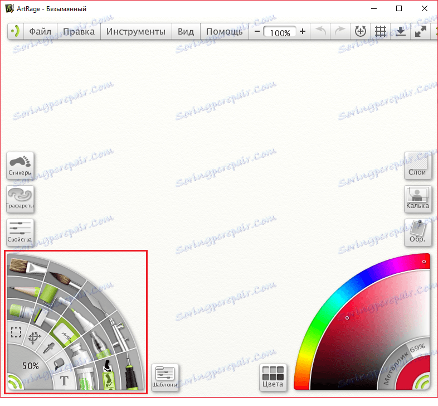Click the 100% zoom value field

click(x=280, y=32)
